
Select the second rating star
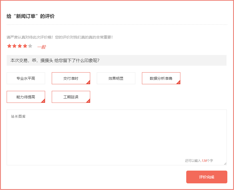[x=14, y=46]
